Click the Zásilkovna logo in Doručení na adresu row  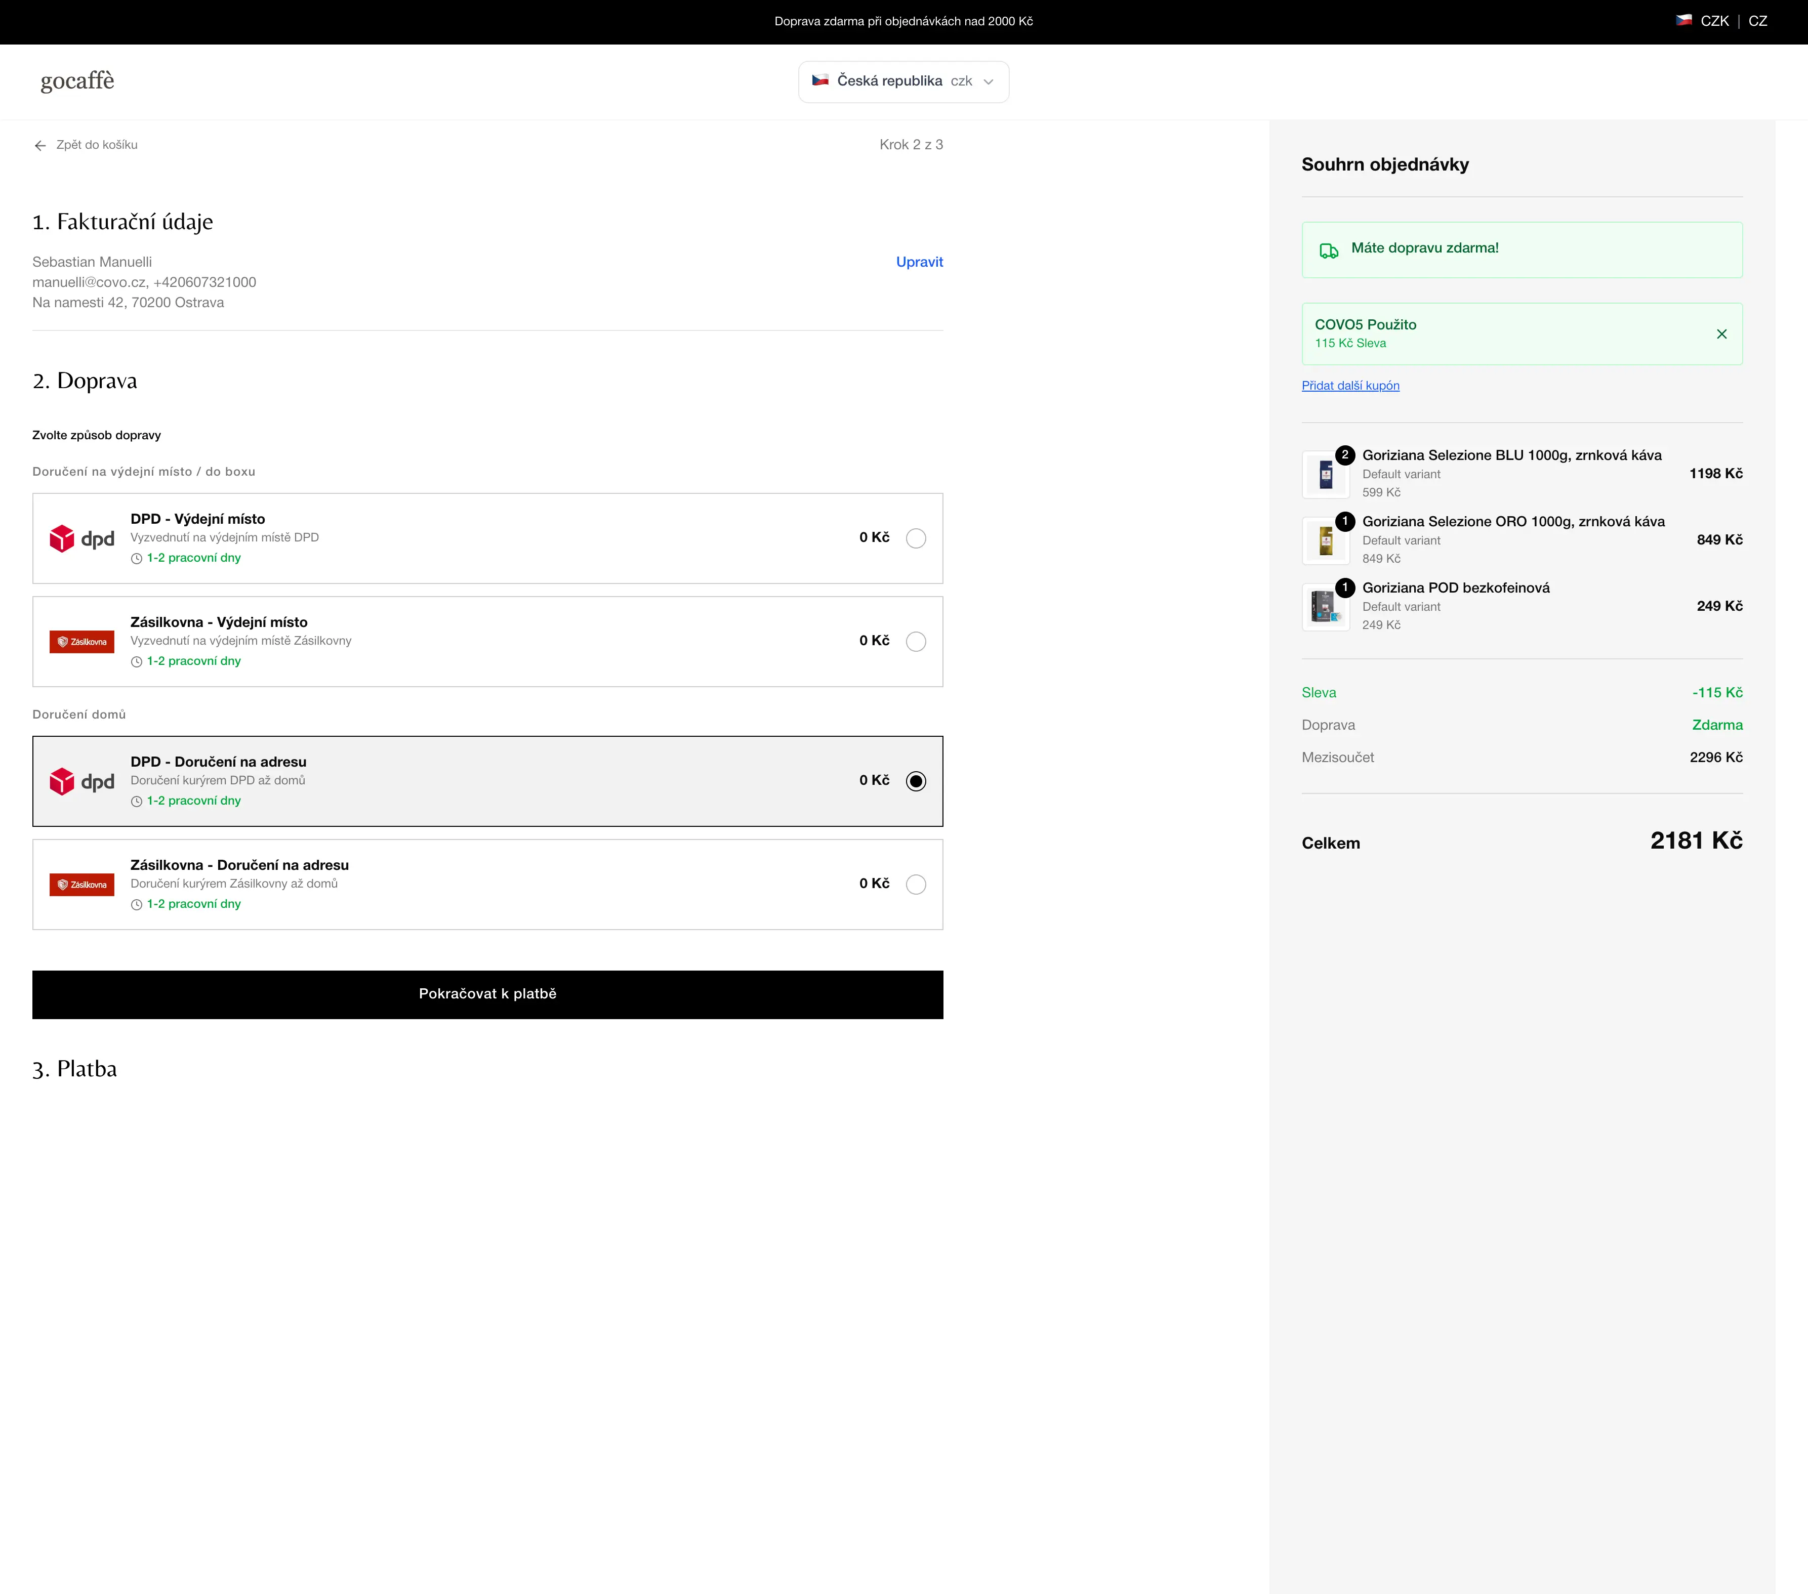click(x=83, y=884)
